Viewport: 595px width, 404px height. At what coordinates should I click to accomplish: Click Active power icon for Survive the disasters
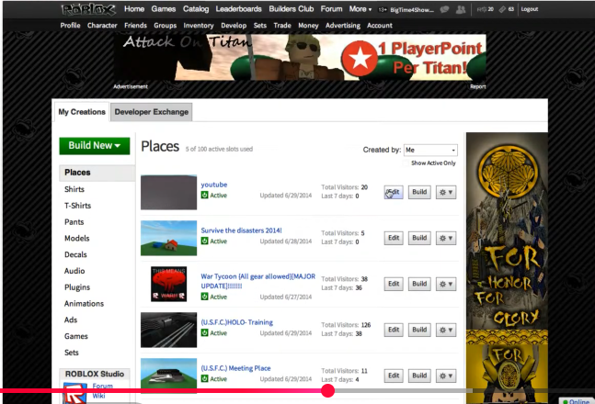(x=204, y=241)
